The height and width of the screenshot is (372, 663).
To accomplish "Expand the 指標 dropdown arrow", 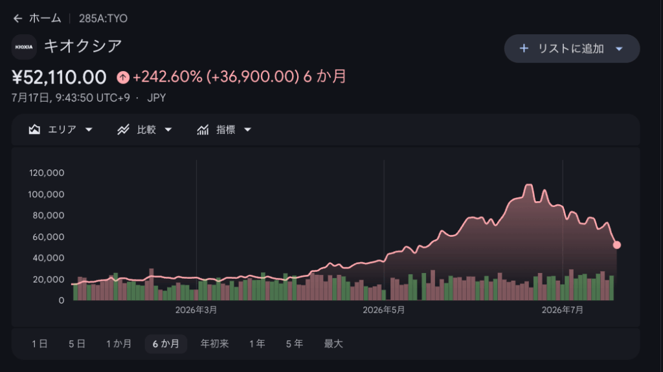I will pyautogui.click(x=248, y=130).
